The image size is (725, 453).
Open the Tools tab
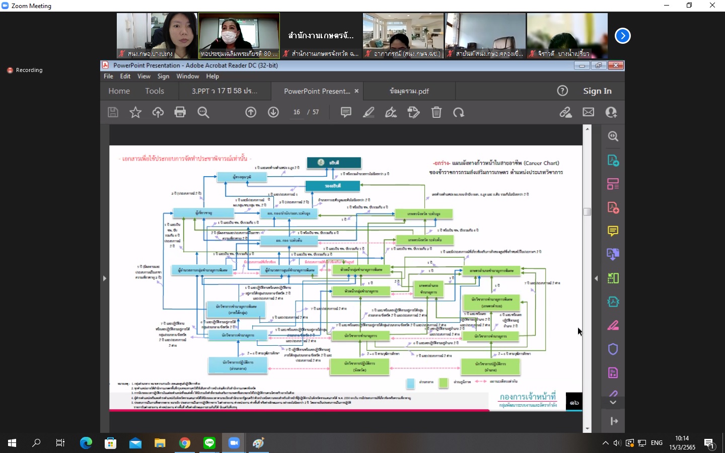pyautogui.click(x=155, y=91)
